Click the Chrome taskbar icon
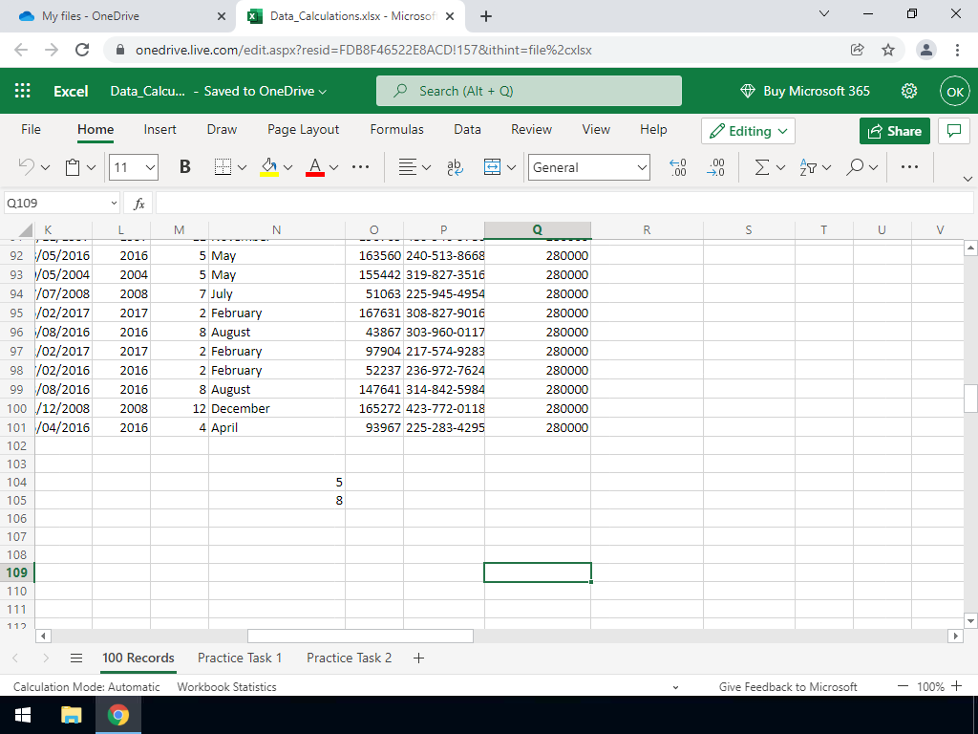978x734 pixels. click(117, 715)
